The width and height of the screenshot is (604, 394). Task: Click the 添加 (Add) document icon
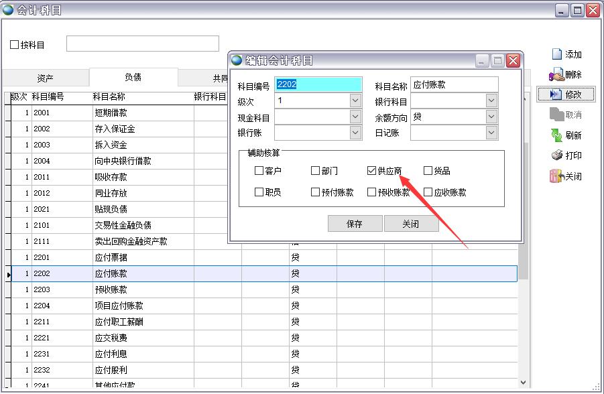[556, 54]
